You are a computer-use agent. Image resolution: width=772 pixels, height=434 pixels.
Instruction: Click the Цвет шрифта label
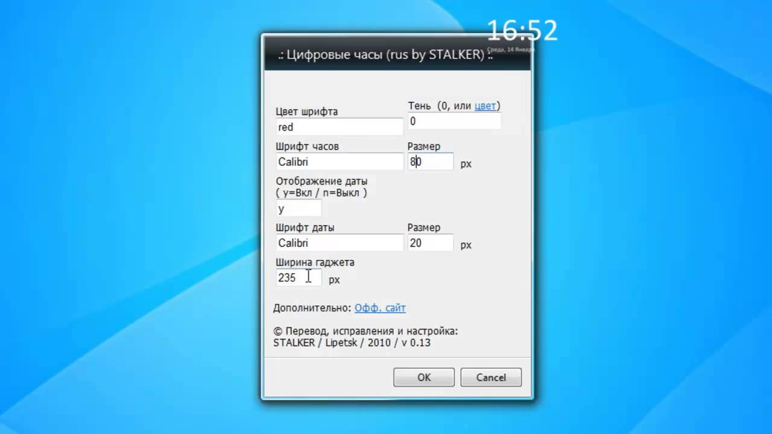[x=307, y=112]
